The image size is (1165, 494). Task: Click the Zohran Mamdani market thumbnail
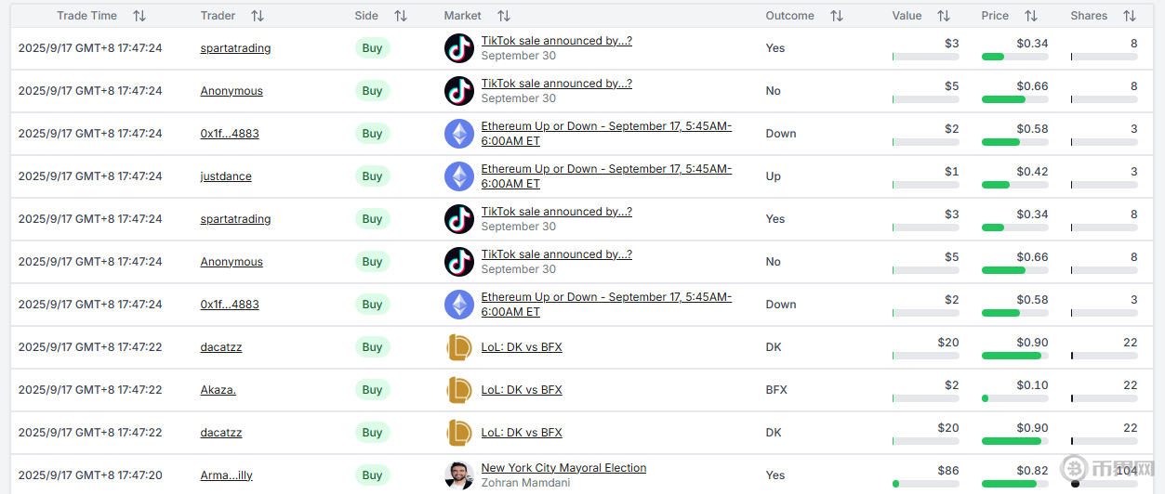pos(459,475)
